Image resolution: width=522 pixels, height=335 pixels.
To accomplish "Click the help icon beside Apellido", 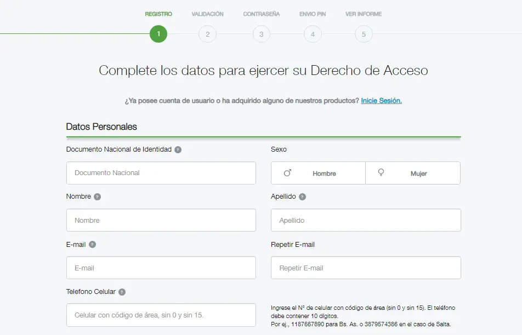I will pyautogui.click(x=302, y=197).
